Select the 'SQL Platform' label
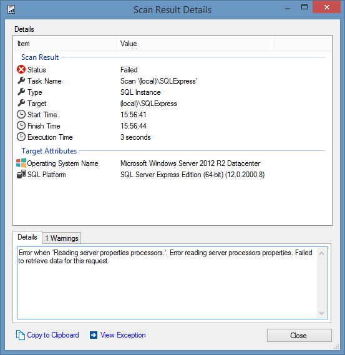Image resolution: width=345 pixels, height=355 pixels. click(47, 175)
